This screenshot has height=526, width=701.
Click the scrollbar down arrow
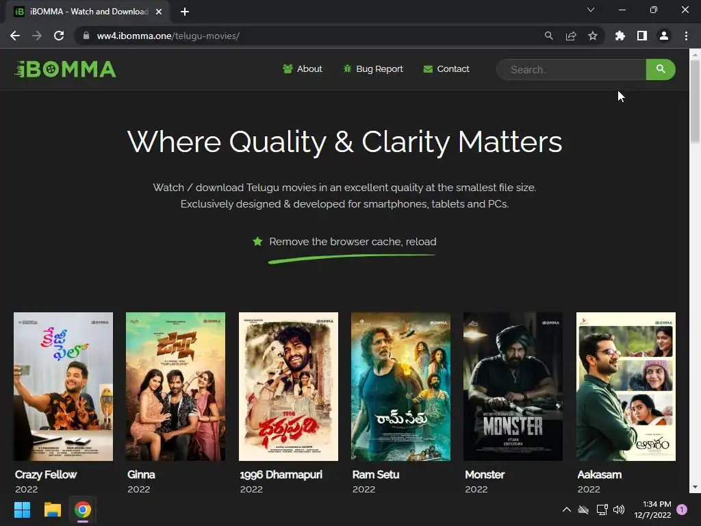pos(695,487)
